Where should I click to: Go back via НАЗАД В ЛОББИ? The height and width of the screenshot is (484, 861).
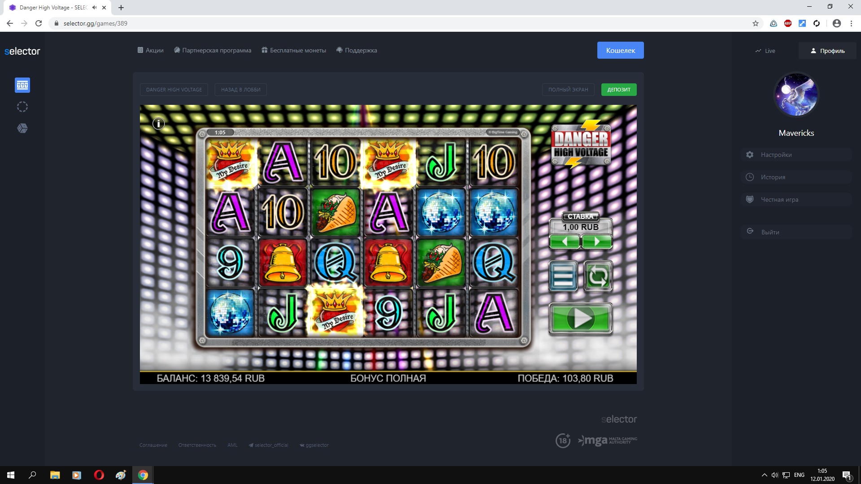tap(241, 90)
